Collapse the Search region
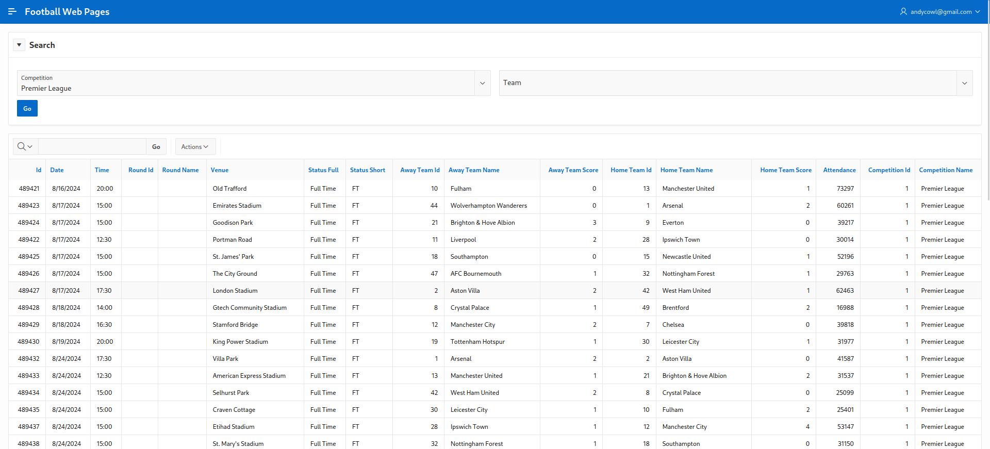Image resolution: width=990 pixels, height=449 pixels. [19, 45]
